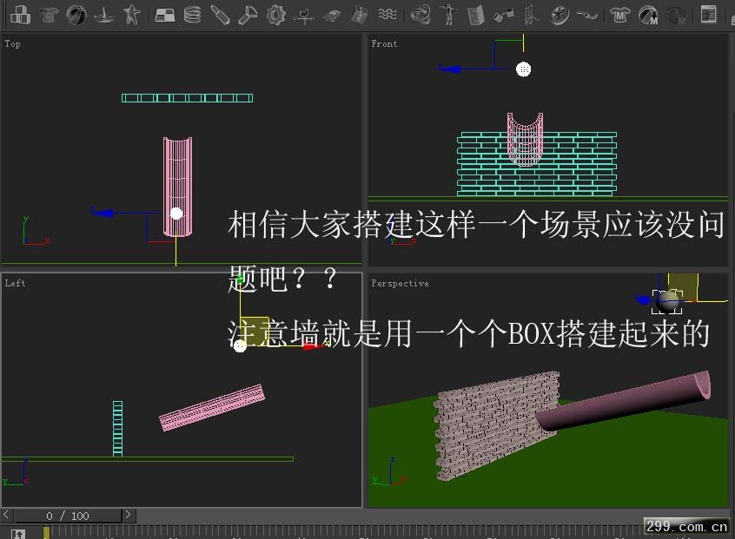Click the 0 / 100 time slider handle

click(x=68, y=516)
